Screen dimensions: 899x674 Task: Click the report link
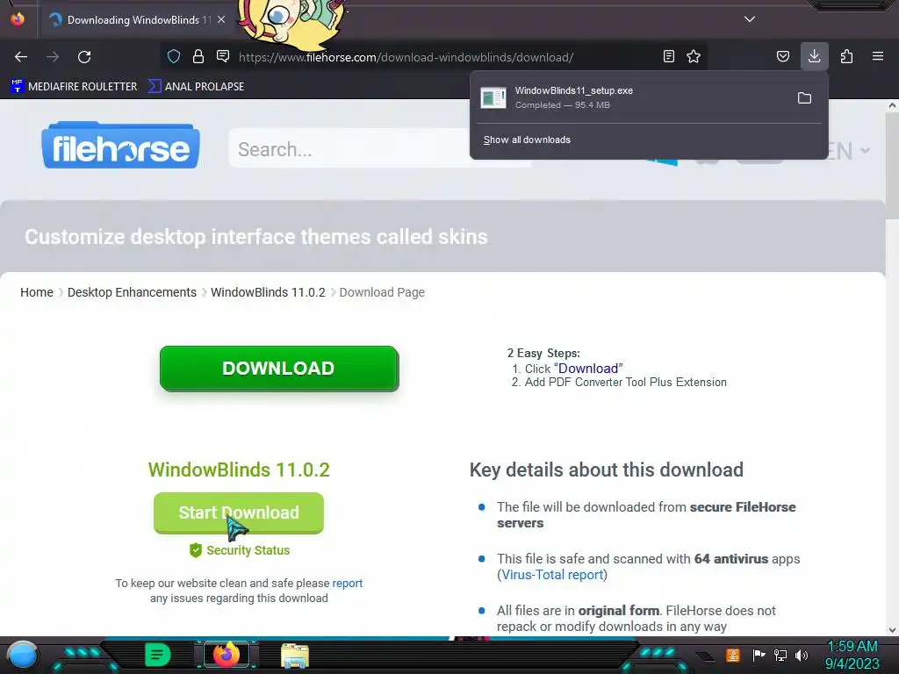[348, 583]
